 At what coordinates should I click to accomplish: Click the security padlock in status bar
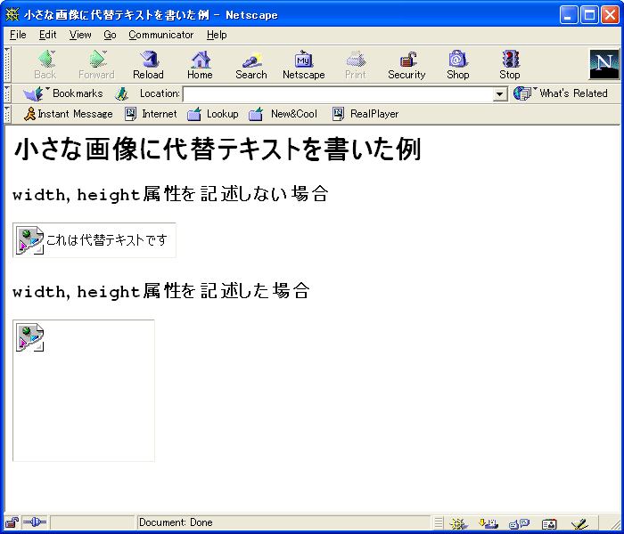(x=12, y=523)
